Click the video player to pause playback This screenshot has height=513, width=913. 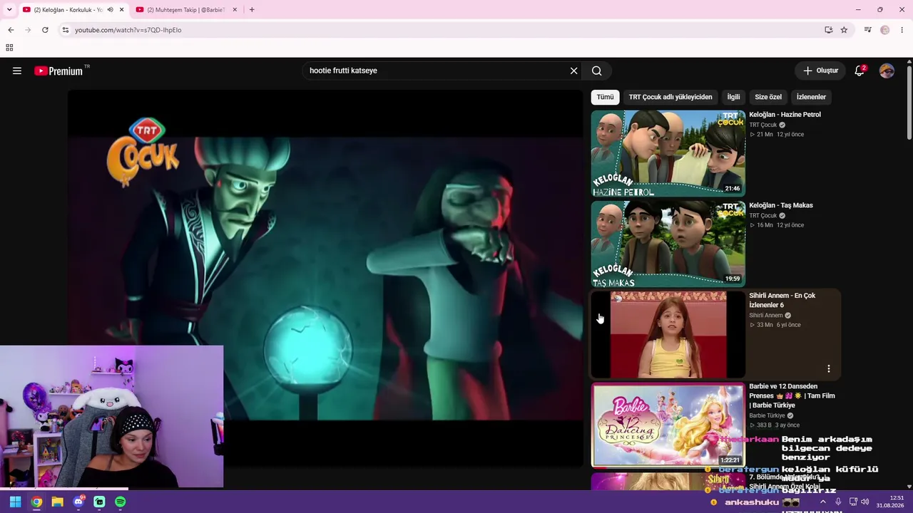pos(325,278)
